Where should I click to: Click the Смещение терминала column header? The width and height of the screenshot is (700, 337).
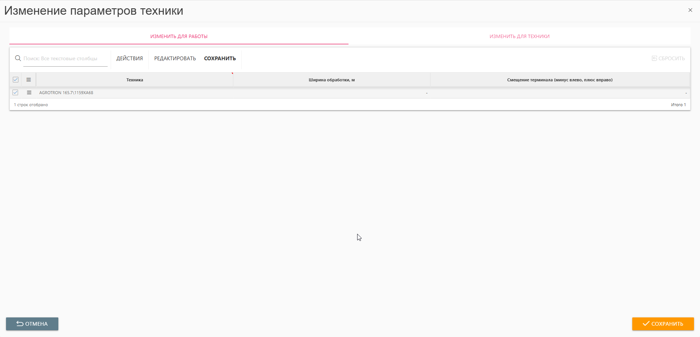[x=560, y=80]
